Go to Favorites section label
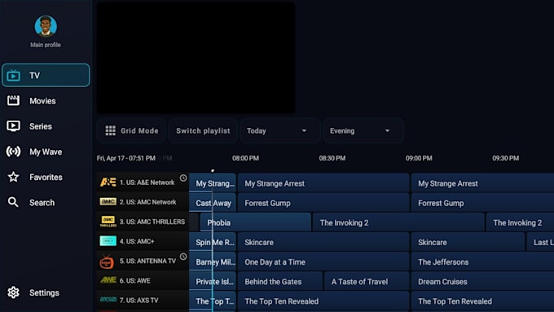 click(46, 178)
